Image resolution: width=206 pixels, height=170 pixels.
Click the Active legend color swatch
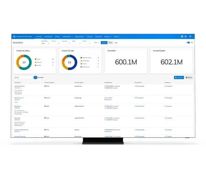(x=36, y=59)
